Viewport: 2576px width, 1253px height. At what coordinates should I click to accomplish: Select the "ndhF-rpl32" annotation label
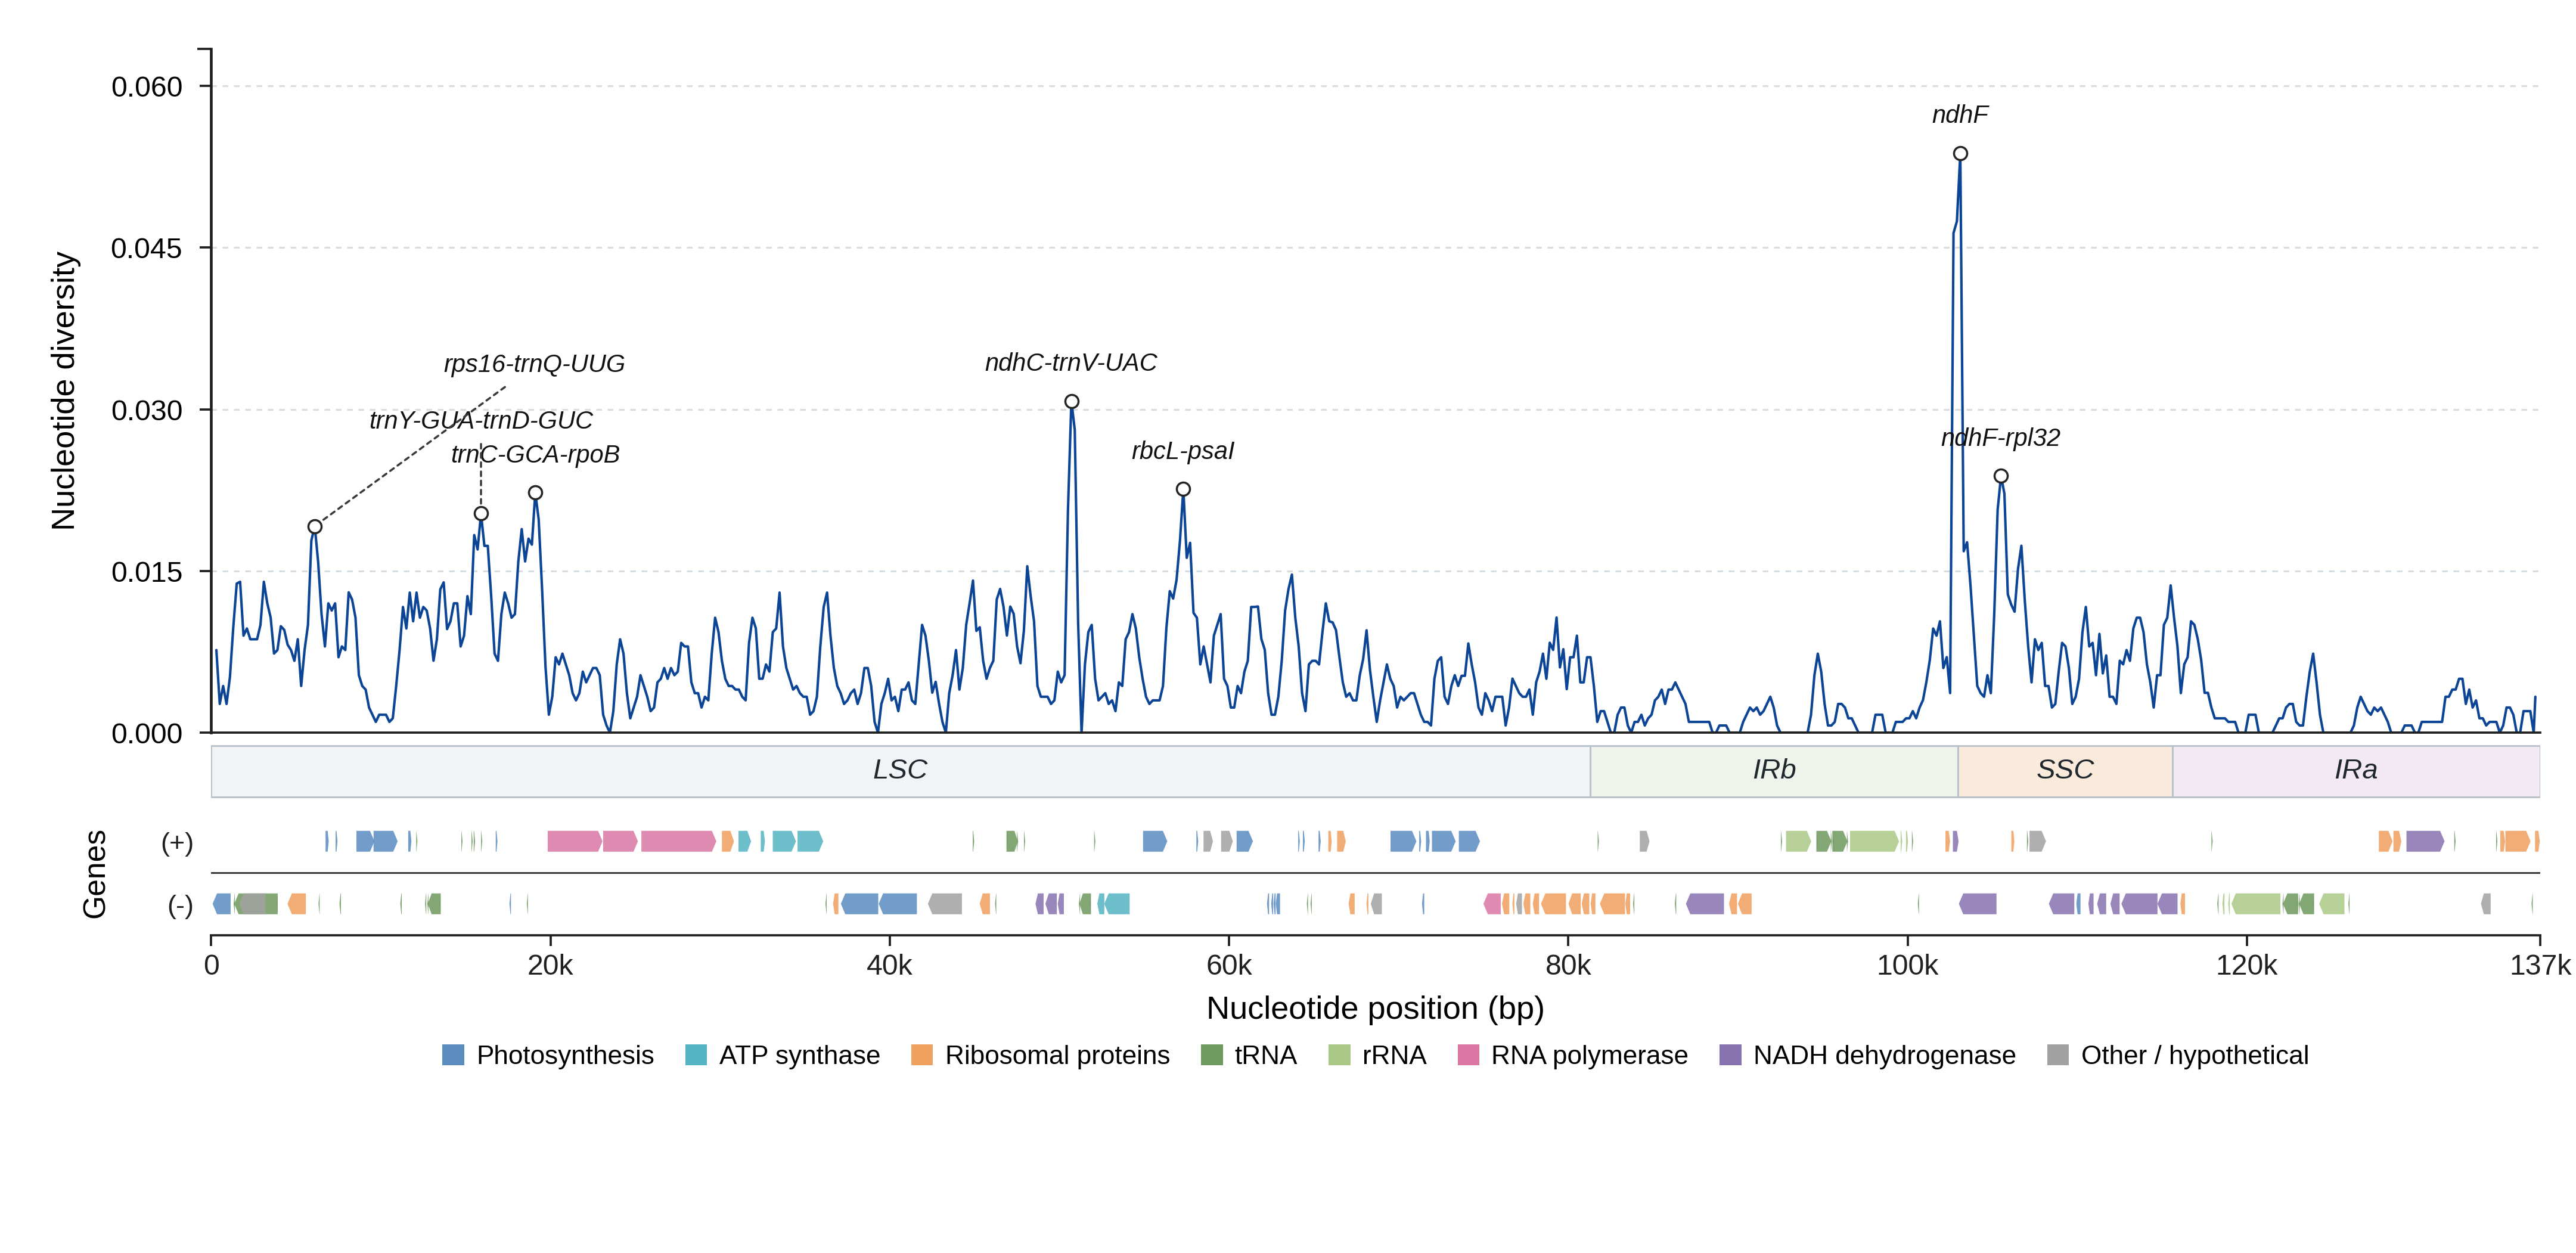(x=2000, y=437)
